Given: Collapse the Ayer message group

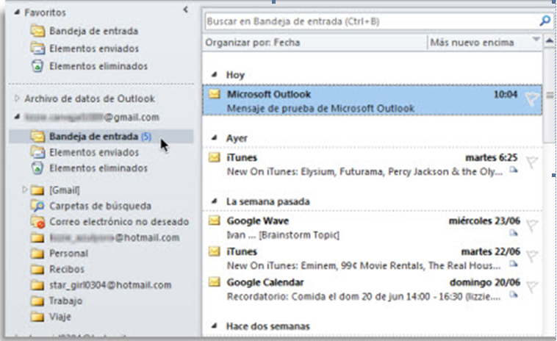Looking at the screenshot, I should tap(215, 138).
